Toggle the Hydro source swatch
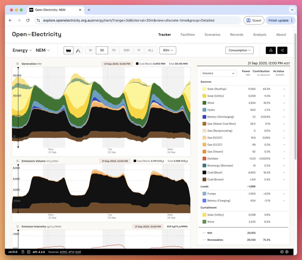Image resolution: width=302 pixels, height=260 pixels. (x=204, y=110)
